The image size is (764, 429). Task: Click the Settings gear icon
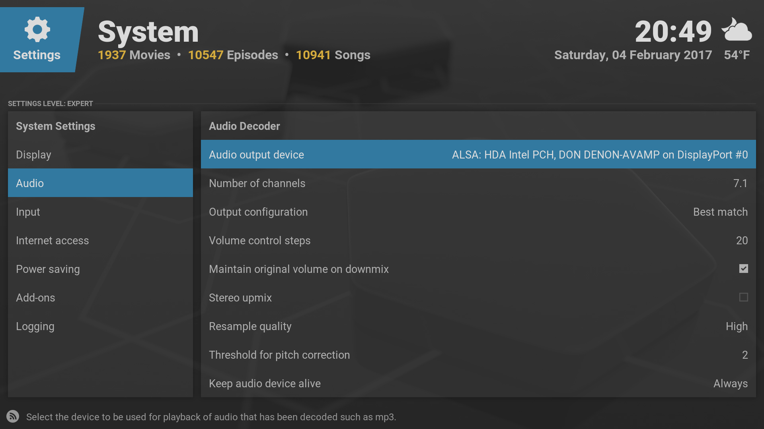coord(37,29)
